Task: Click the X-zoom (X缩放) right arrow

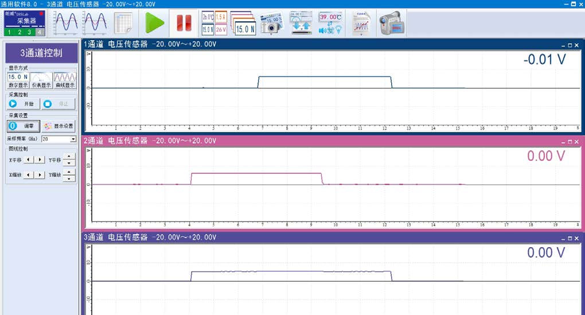Action: [40, 174]
